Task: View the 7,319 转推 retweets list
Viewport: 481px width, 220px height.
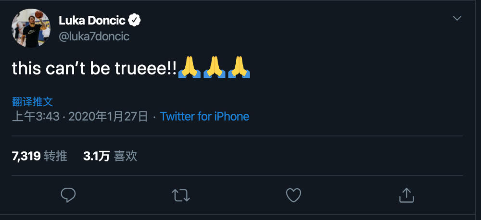Action: 39,156
